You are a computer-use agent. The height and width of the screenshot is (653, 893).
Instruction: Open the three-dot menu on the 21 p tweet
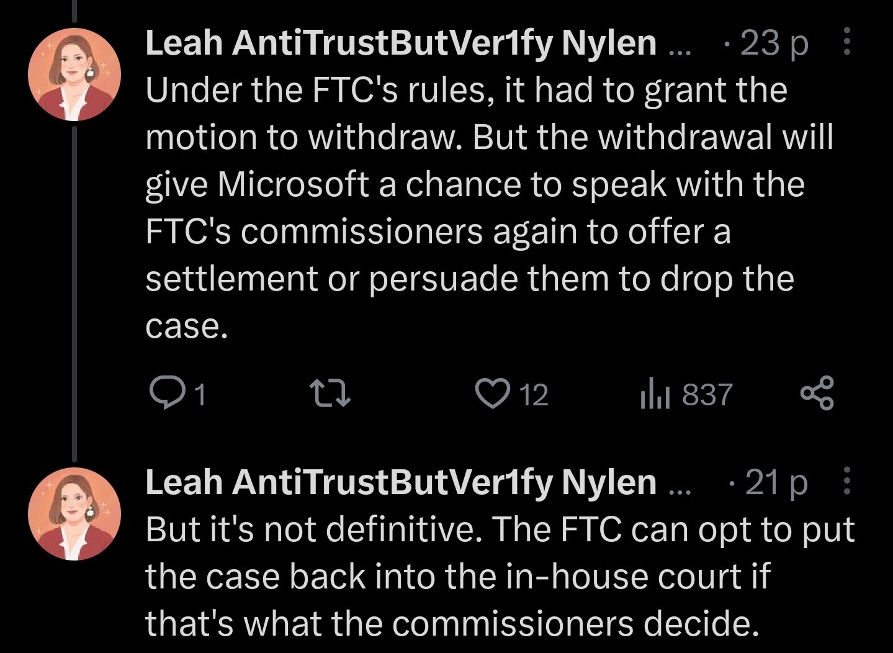coord(848,482)
